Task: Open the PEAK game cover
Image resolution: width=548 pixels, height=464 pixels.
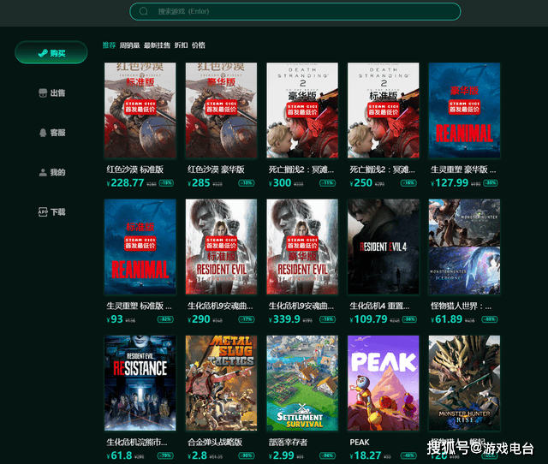Action: pyautogui.click(x=383, y=383)
